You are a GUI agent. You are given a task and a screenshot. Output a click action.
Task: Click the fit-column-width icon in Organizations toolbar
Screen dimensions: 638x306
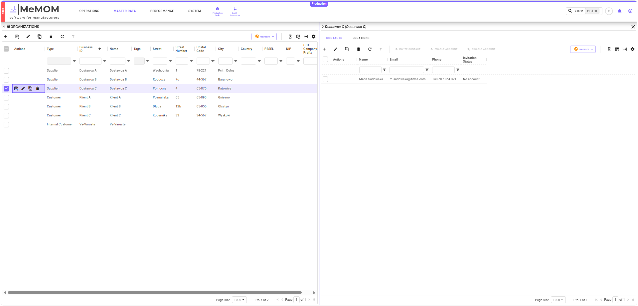(306, 37)
